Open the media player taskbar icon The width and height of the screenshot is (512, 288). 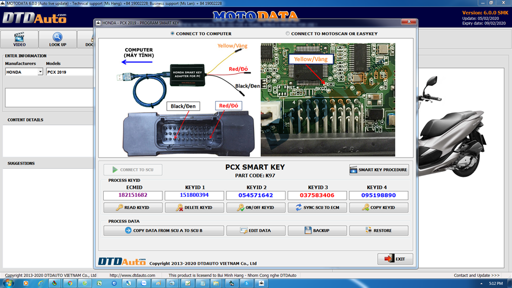[x=26, y=283]
